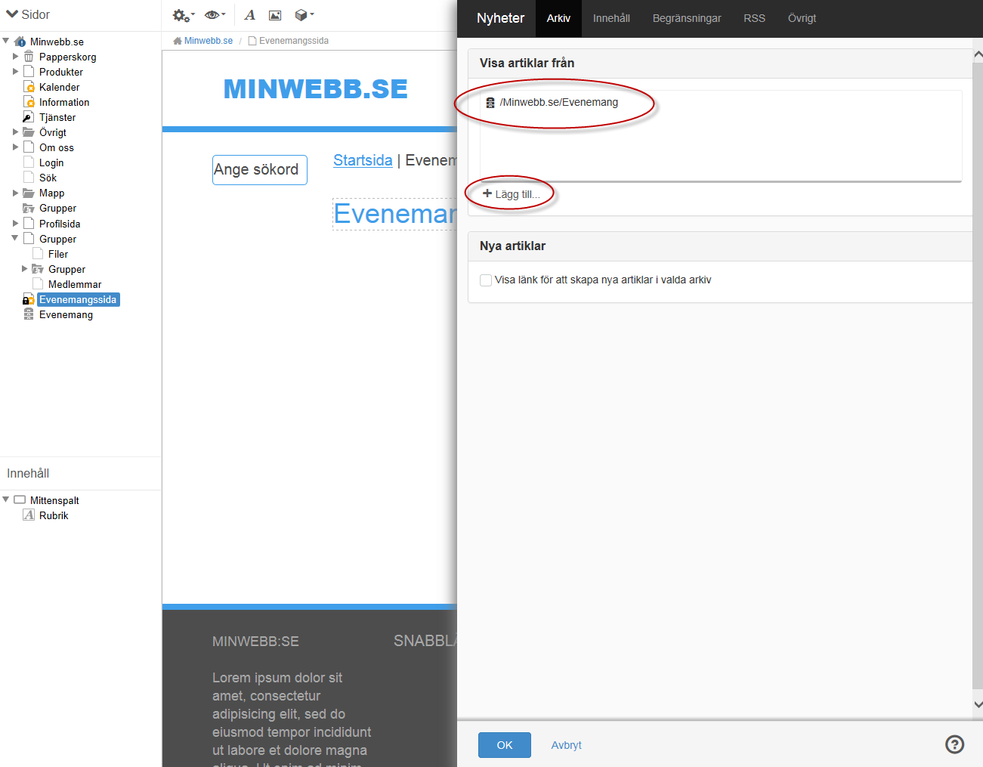
Task: Click the text module 'A' toolbar icon
Action: click(x=249, y=15)
